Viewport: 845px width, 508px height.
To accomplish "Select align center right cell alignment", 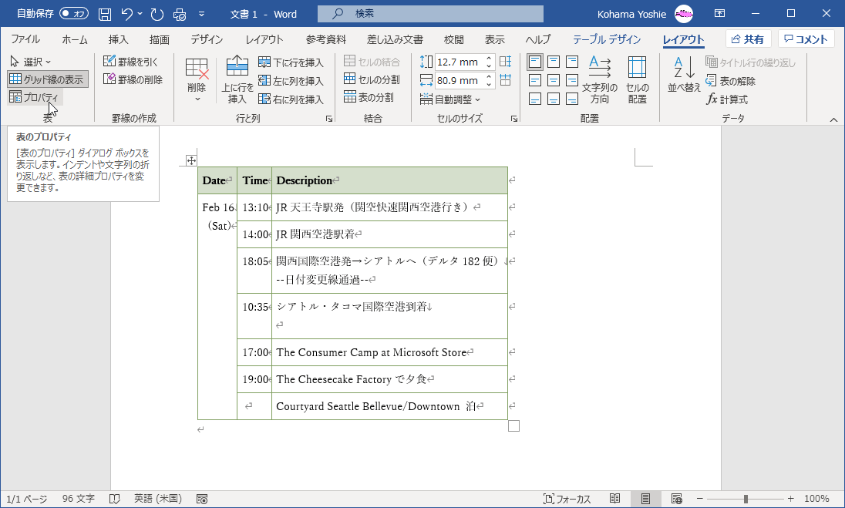I will click(x=572, y=80).
